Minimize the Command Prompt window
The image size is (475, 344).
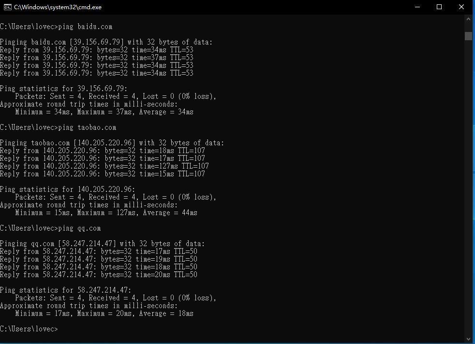click(417, 7)
